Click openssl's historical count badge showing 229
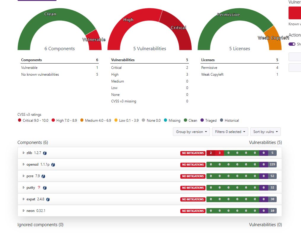This screenshot has height=233, width=301. pos(273,165)
